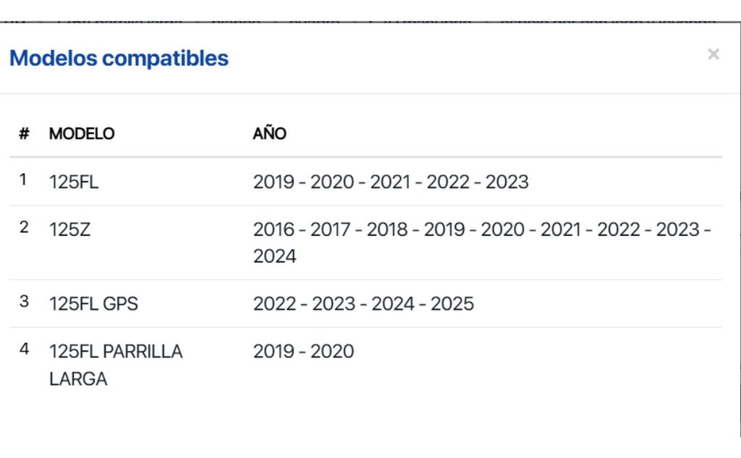Select row number 1 cell
Image resolution: width=741 pixels, height=458 pixels.
(x=24, y=180)
